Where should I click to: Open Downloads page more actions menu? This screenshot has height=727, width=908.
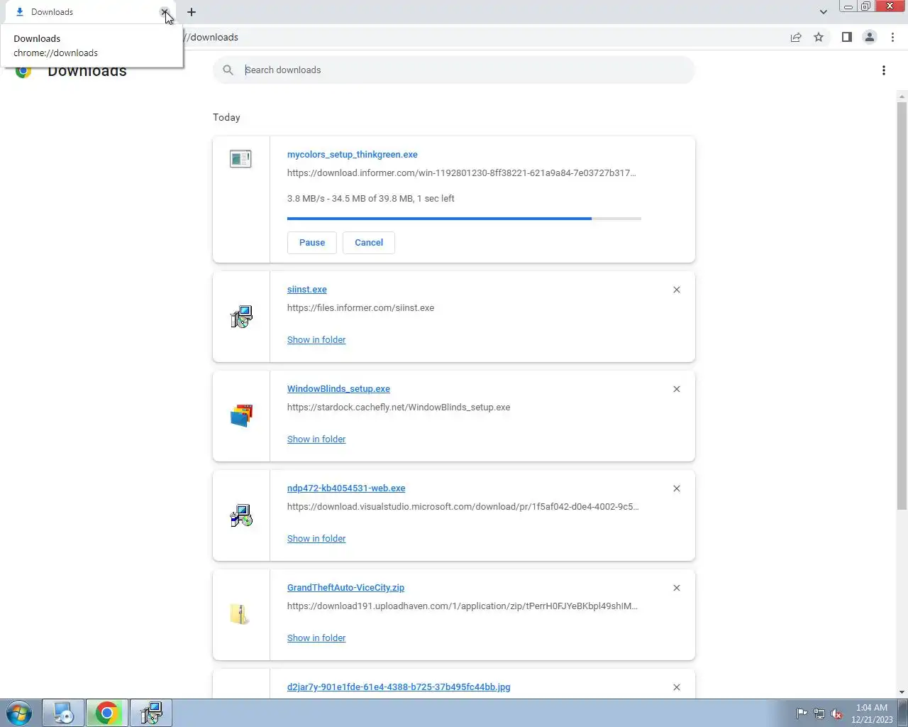[883, 70]
